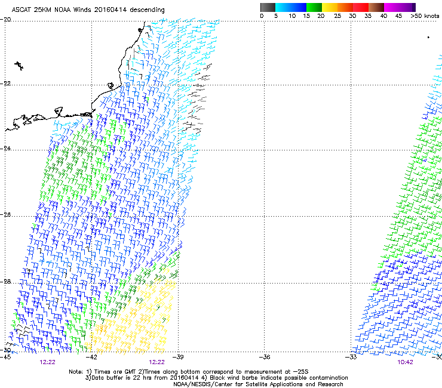Image resolution: width=442 pixels, height=388 pixels.
Task: Click the '-39' longitude axis label
Action: 178,357
